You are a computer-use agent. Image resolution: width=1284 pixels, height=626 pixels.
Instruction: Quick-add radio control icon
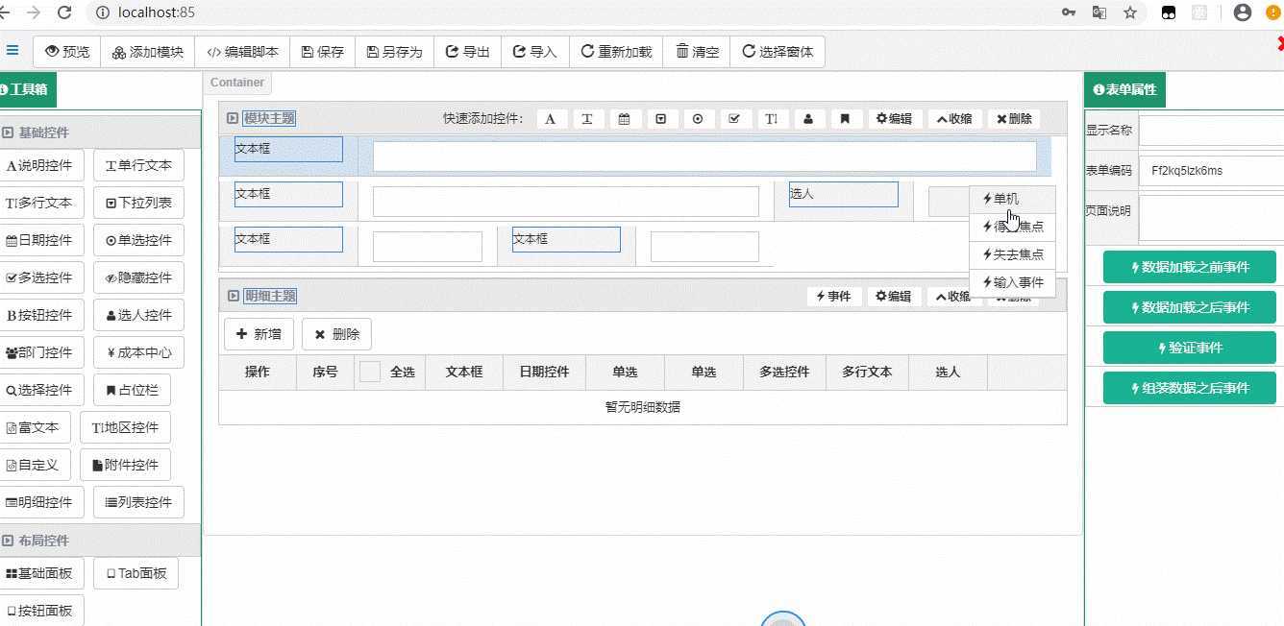point(698,119)
